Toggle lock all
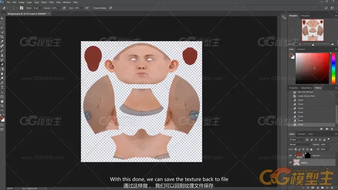The image size is (338, 190). click(311, 149)
